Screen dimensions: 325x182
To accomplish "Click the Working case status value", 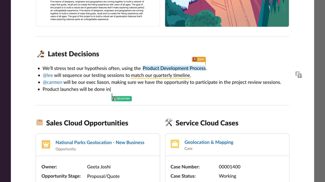I will pos(227,176).
